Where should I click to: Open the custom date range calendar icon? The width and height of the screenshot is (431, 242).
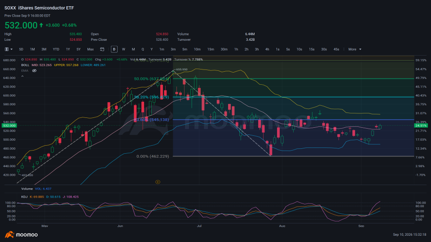(x=102, y=49)
